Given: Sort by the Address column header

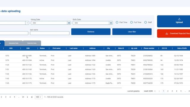Looking at the screenshot, I should 92,48.
